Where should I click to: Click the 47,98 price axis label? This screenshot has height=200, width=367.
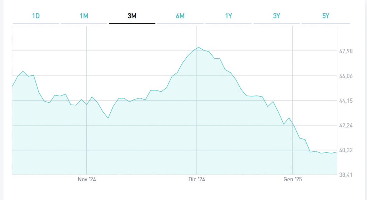346,51
